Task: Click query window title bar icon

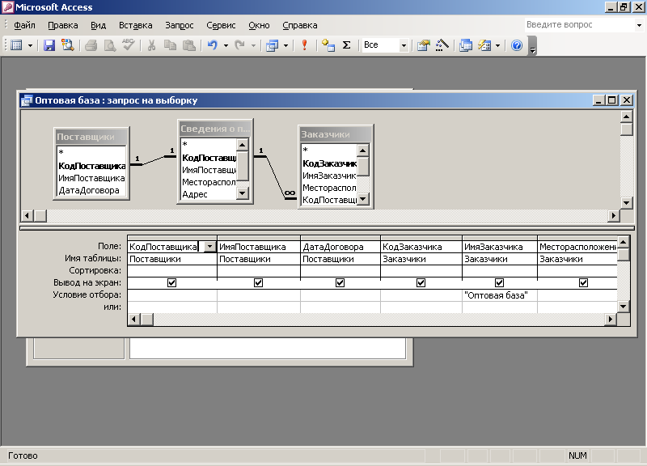Action: (27, 100)
